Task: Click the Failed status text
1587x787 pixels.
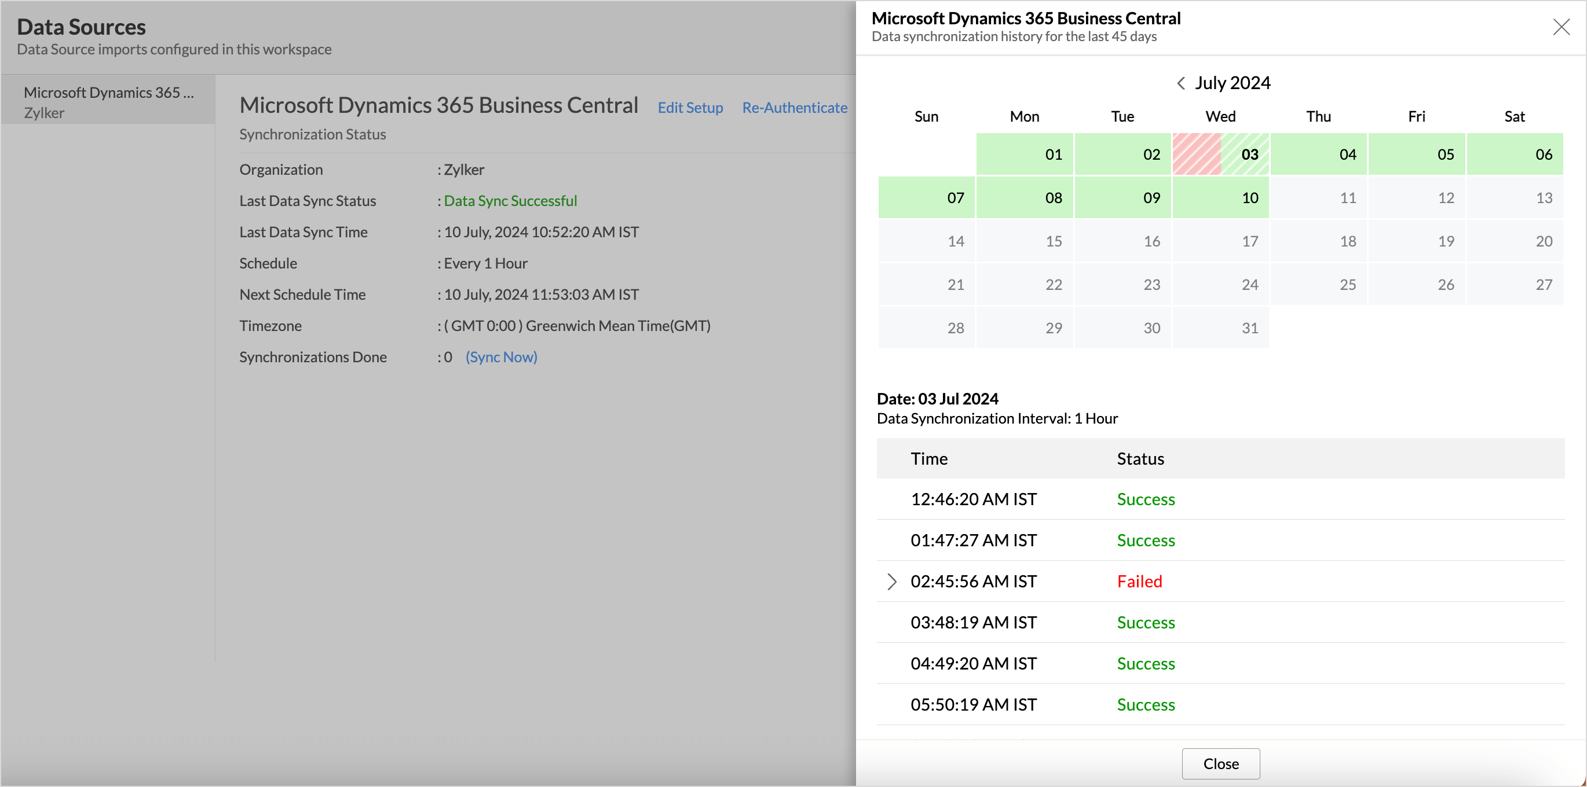Action: tap(1139, 582)
